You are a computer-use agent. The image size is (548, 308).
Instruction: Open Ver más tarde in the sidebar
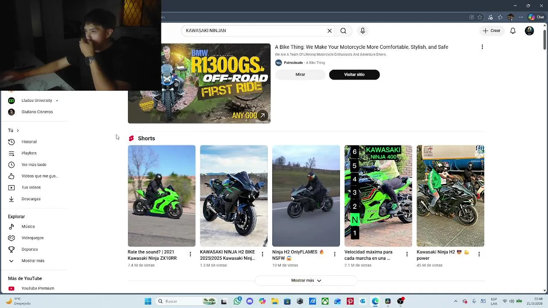[33, 165]
